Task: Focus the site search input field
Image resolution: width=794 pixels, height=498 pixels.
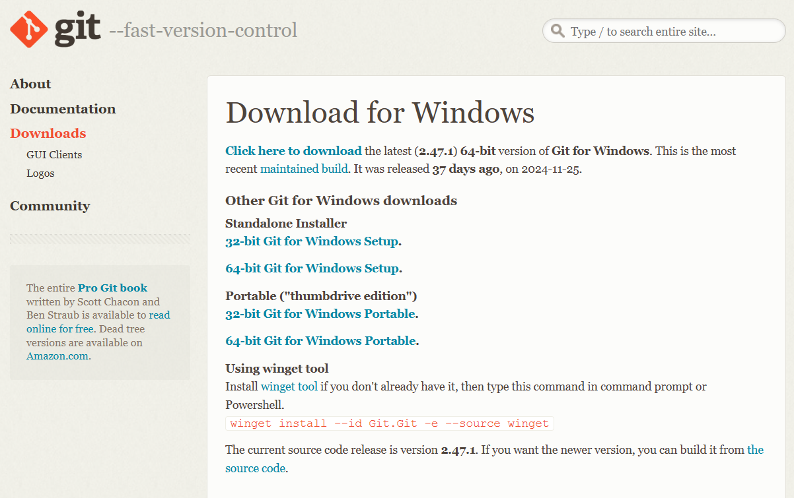Action: point(664,31)
